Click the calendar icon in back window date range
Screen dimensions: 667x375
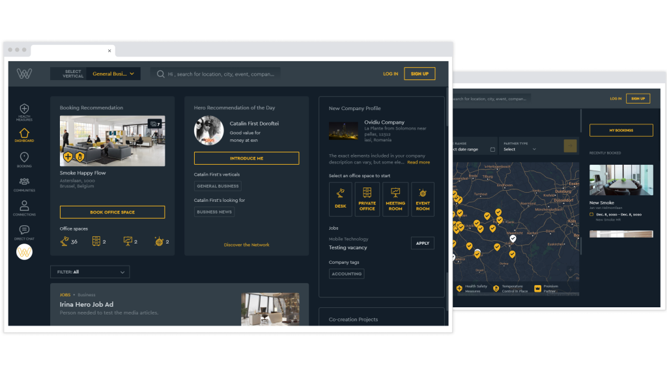coord(492,149)
